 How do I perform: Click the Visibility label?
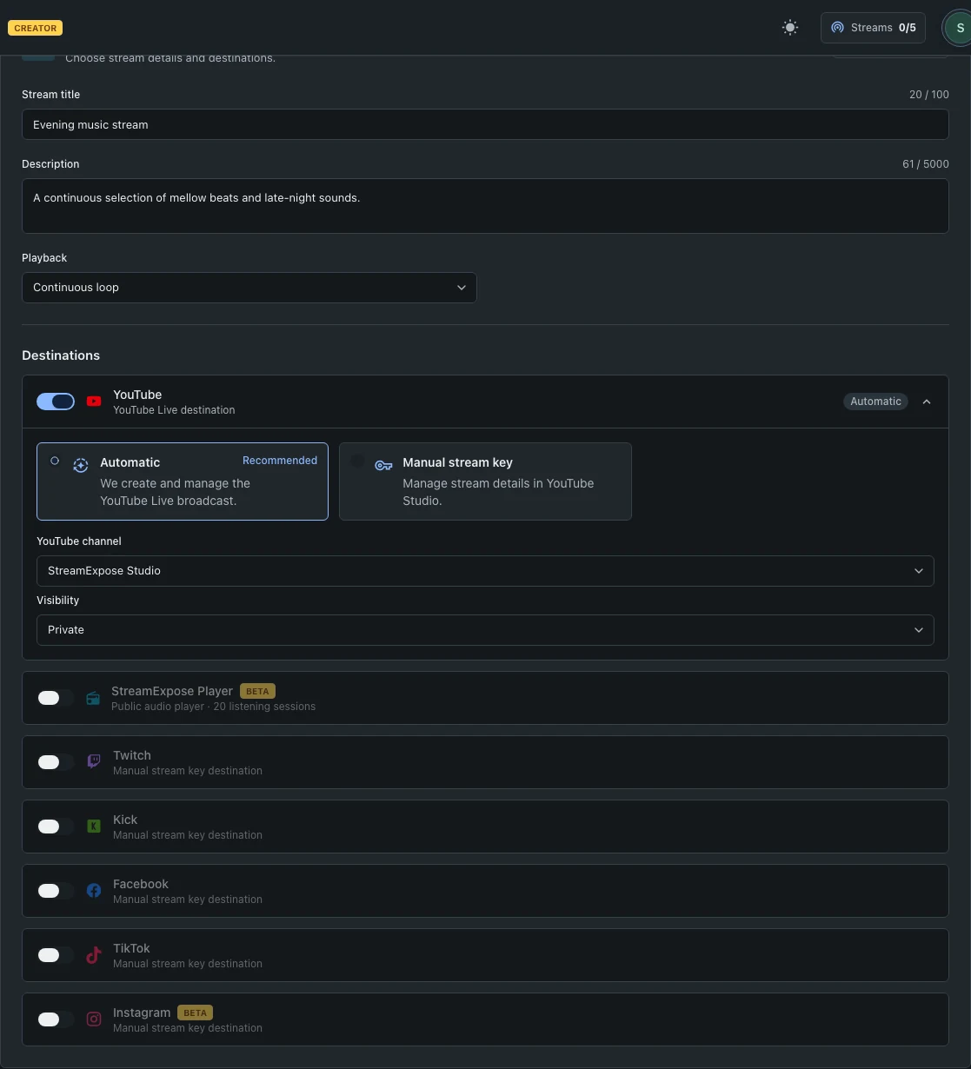coord(57,601)
